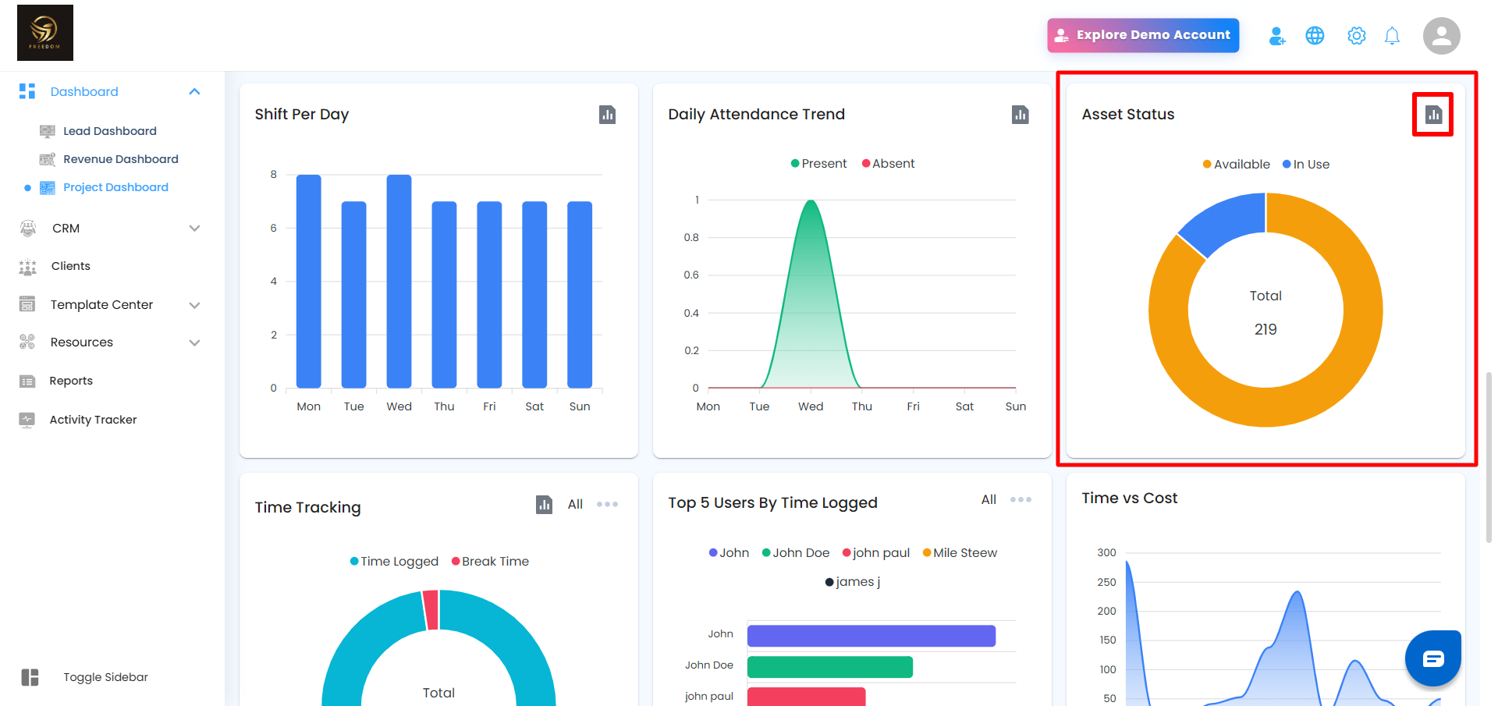Screen dimensions: 1498x706
Task: Click the Time Tracking chart icon
Action: click(544, 505)
